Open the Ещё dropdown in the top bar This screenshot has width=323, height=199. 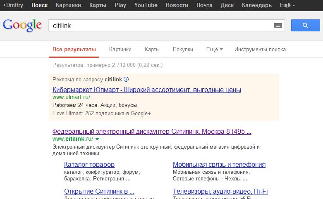[x=287, y=5]
